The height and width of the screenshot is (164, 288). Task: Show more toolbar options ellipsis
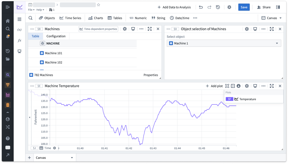[x=195, y=18]
